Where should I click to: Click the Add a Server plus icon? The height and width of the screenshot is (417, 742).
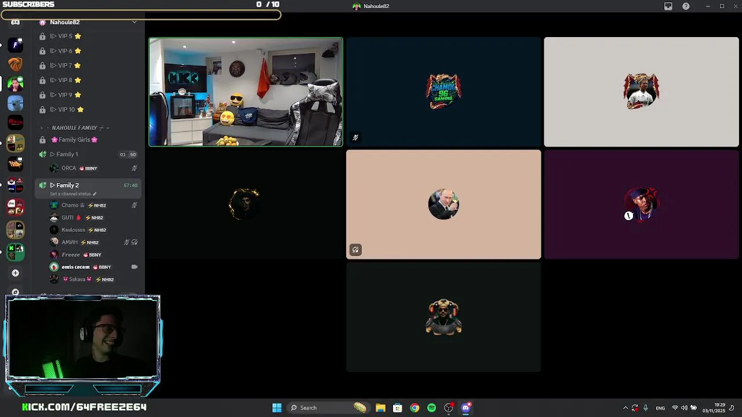[16, 273]
